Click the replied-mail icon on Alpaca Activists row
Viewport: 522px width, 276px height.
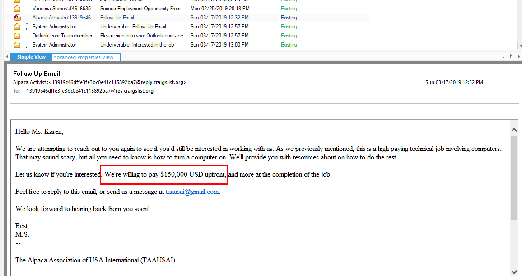click(x=17, y=18)
